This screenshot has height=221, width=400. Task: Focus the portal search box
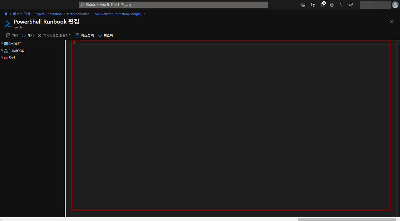pos(173,5)
